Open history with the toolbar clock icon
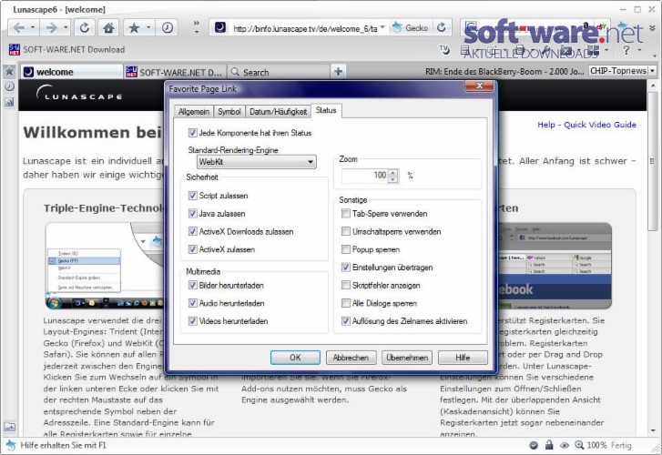 (x=168, y=28)
